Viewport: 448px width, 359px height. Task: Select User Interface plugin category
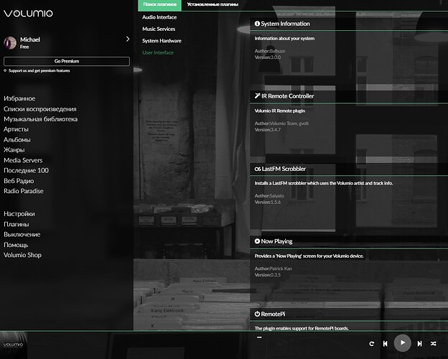coord(158,53)
